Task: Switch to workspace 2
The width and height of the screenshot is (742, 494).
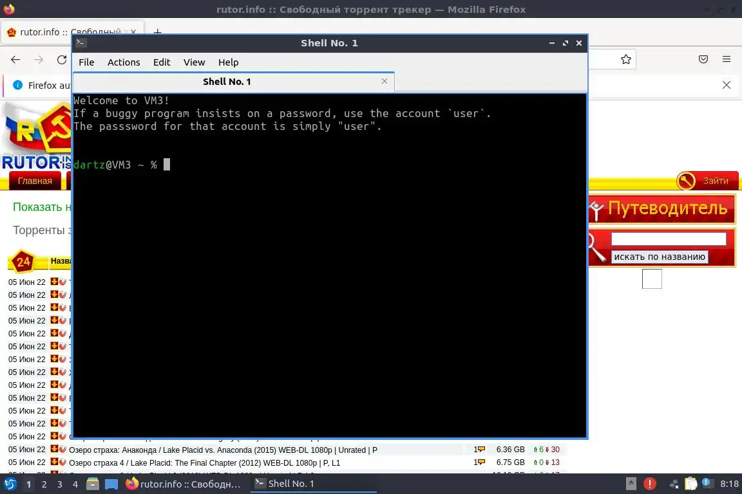Action: click(x=44, y=484)
